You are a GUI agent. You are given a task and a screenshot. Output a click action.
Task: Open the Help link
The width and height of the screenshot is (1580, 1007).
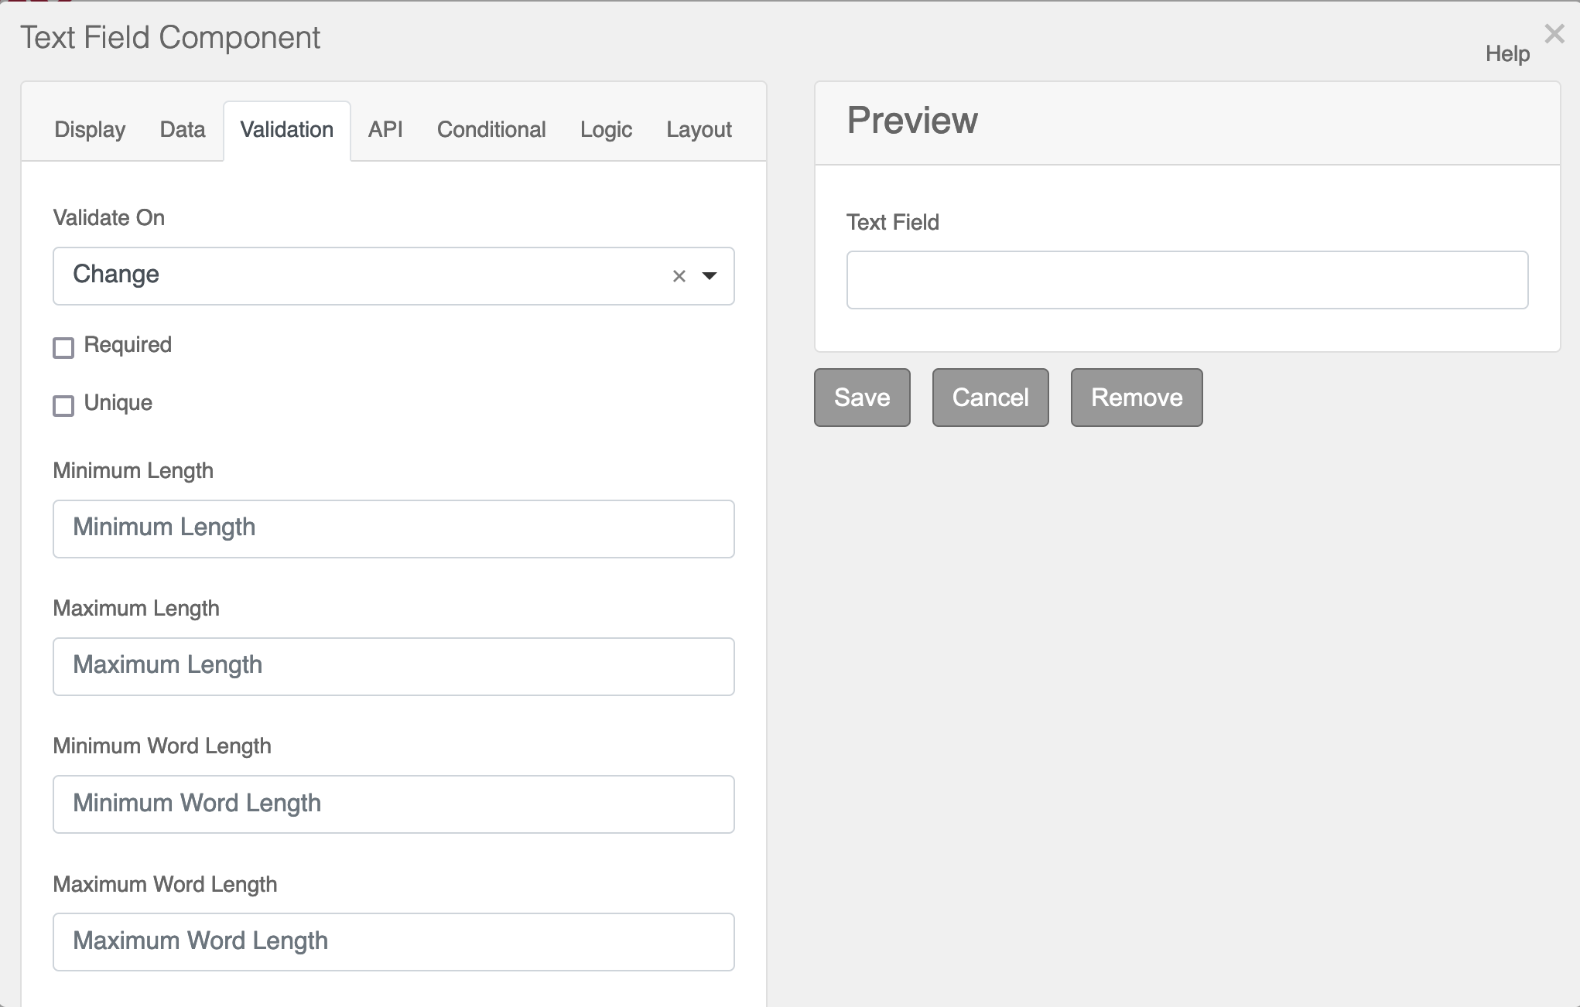(1506, 54)
